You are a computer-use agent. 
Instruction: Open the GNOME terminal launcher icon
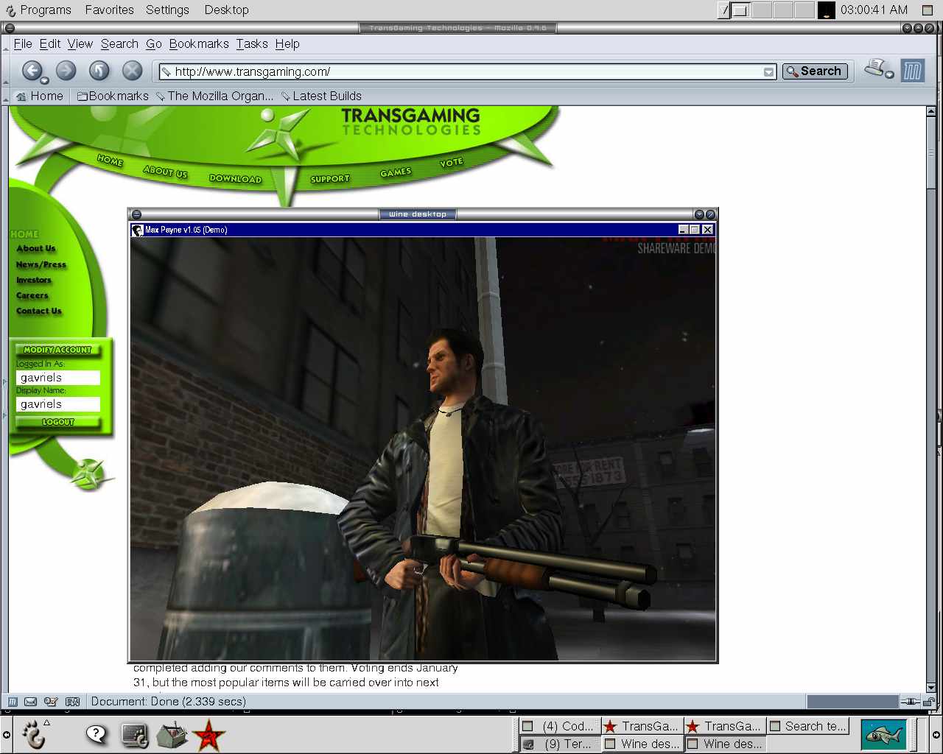point(135,735)
